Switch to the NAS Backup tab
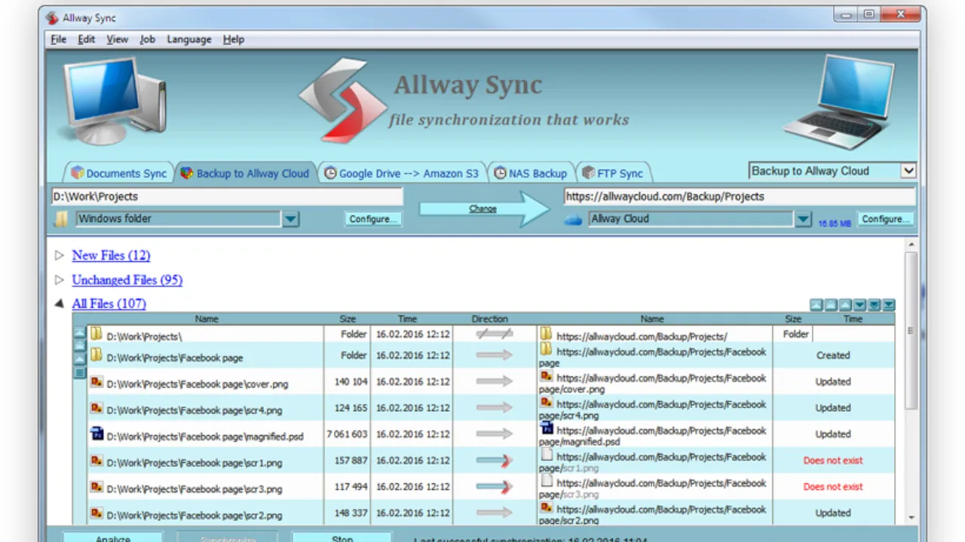Screen dimensions: 965x542 point(531,173)
